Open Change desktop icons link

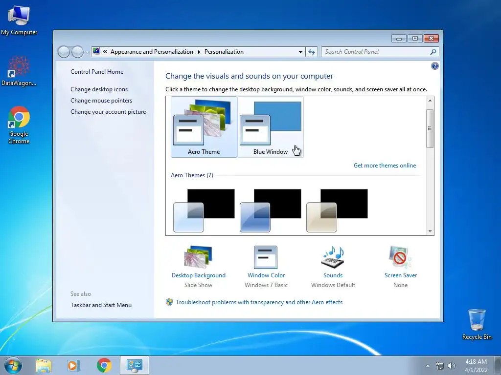click(x=99, y=89)
